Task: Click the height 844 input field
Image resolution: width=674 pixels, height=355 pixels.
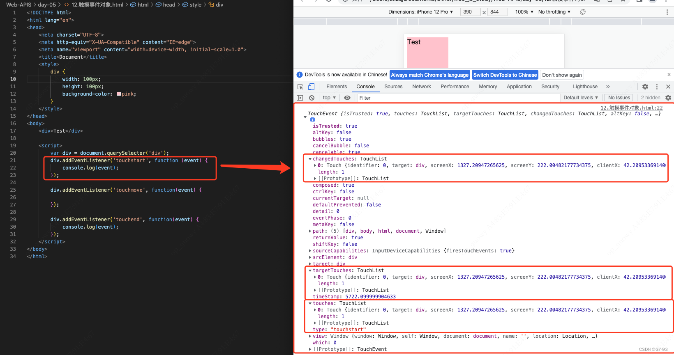Action: tap(497, 12)
